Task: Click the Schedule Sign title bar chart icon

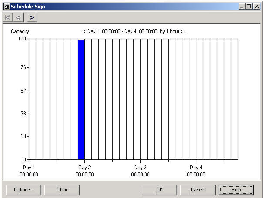Action: (7, 7)
